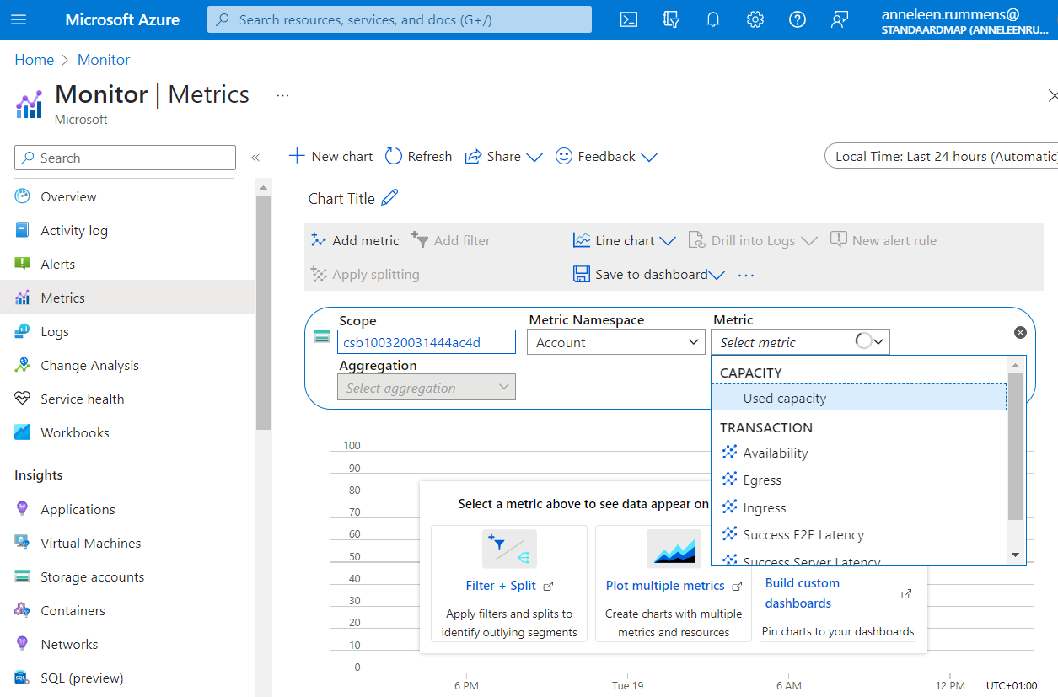Open Build custom dashboards link

[x=803, y=592]
